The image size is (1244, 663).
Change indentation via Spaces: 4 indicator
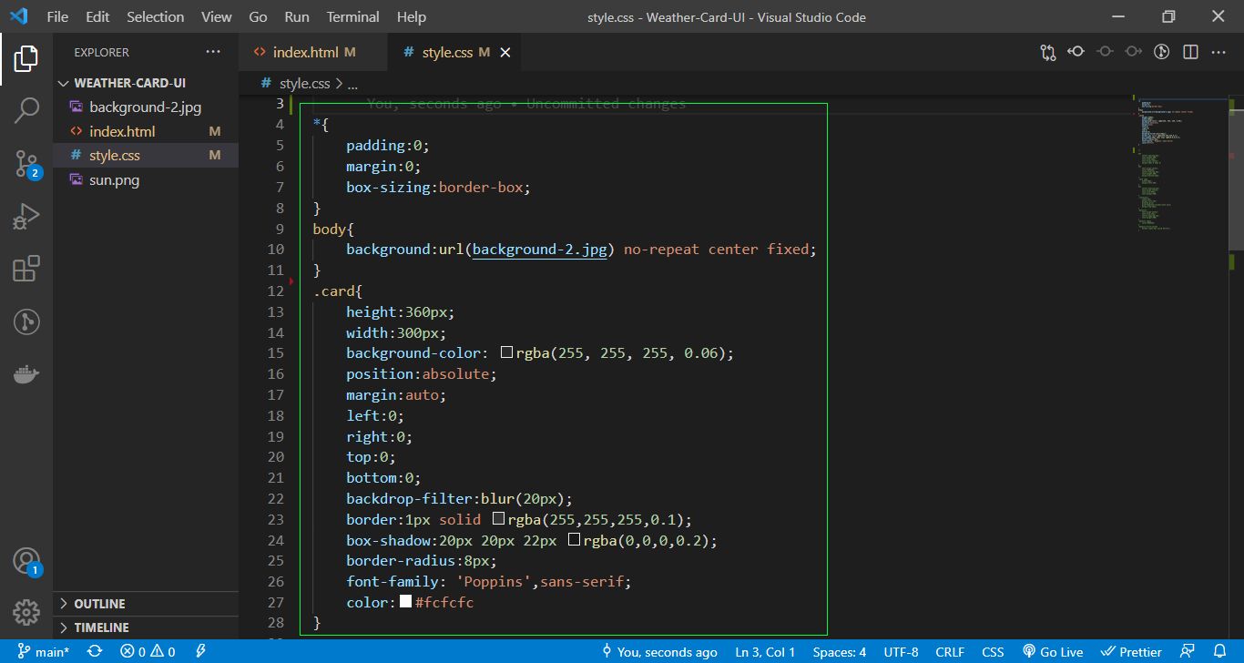click(x=839, y=651)
